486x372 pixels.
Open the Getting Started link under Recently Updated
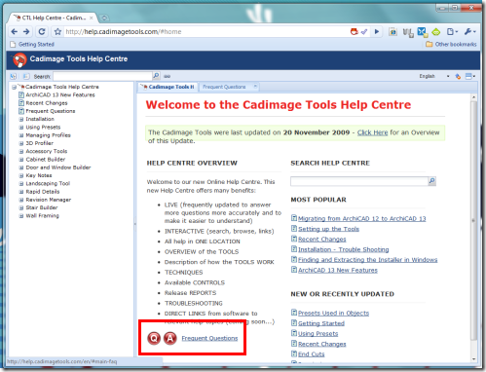pyautogui.click(x=321, y=323)
